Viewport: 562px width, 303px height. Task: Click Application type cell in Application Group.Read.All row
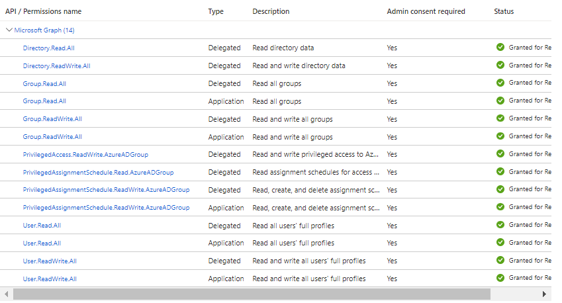[226, 101]
